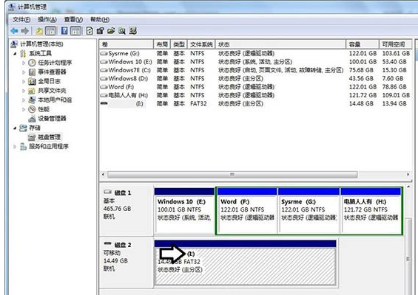Click the 78.86 GB free space cell
418x295 pixels.
pyautogui.click(x=394, y=87)
